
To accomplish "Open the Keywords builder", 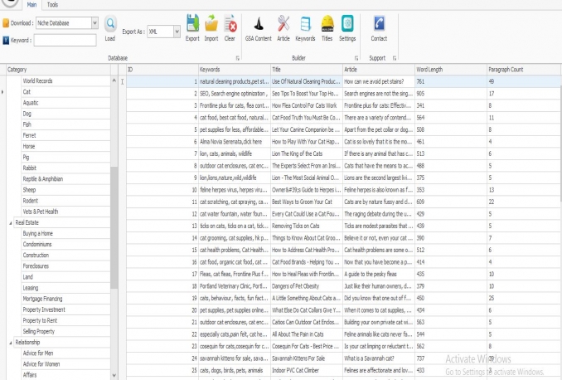I will tap(305, 25).
